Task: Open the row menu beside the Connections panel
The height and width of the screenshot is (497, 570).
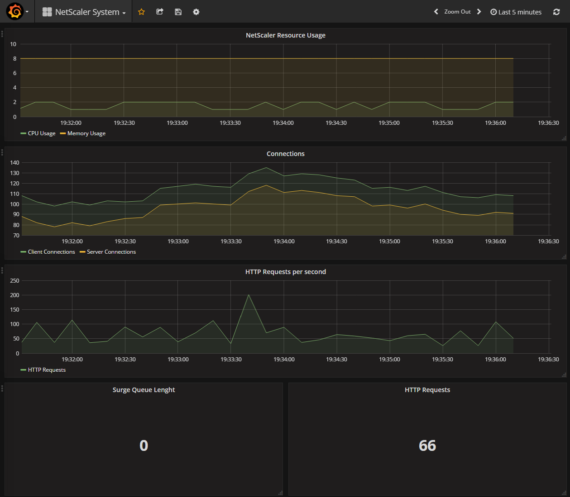Action: tap(2, 152)
